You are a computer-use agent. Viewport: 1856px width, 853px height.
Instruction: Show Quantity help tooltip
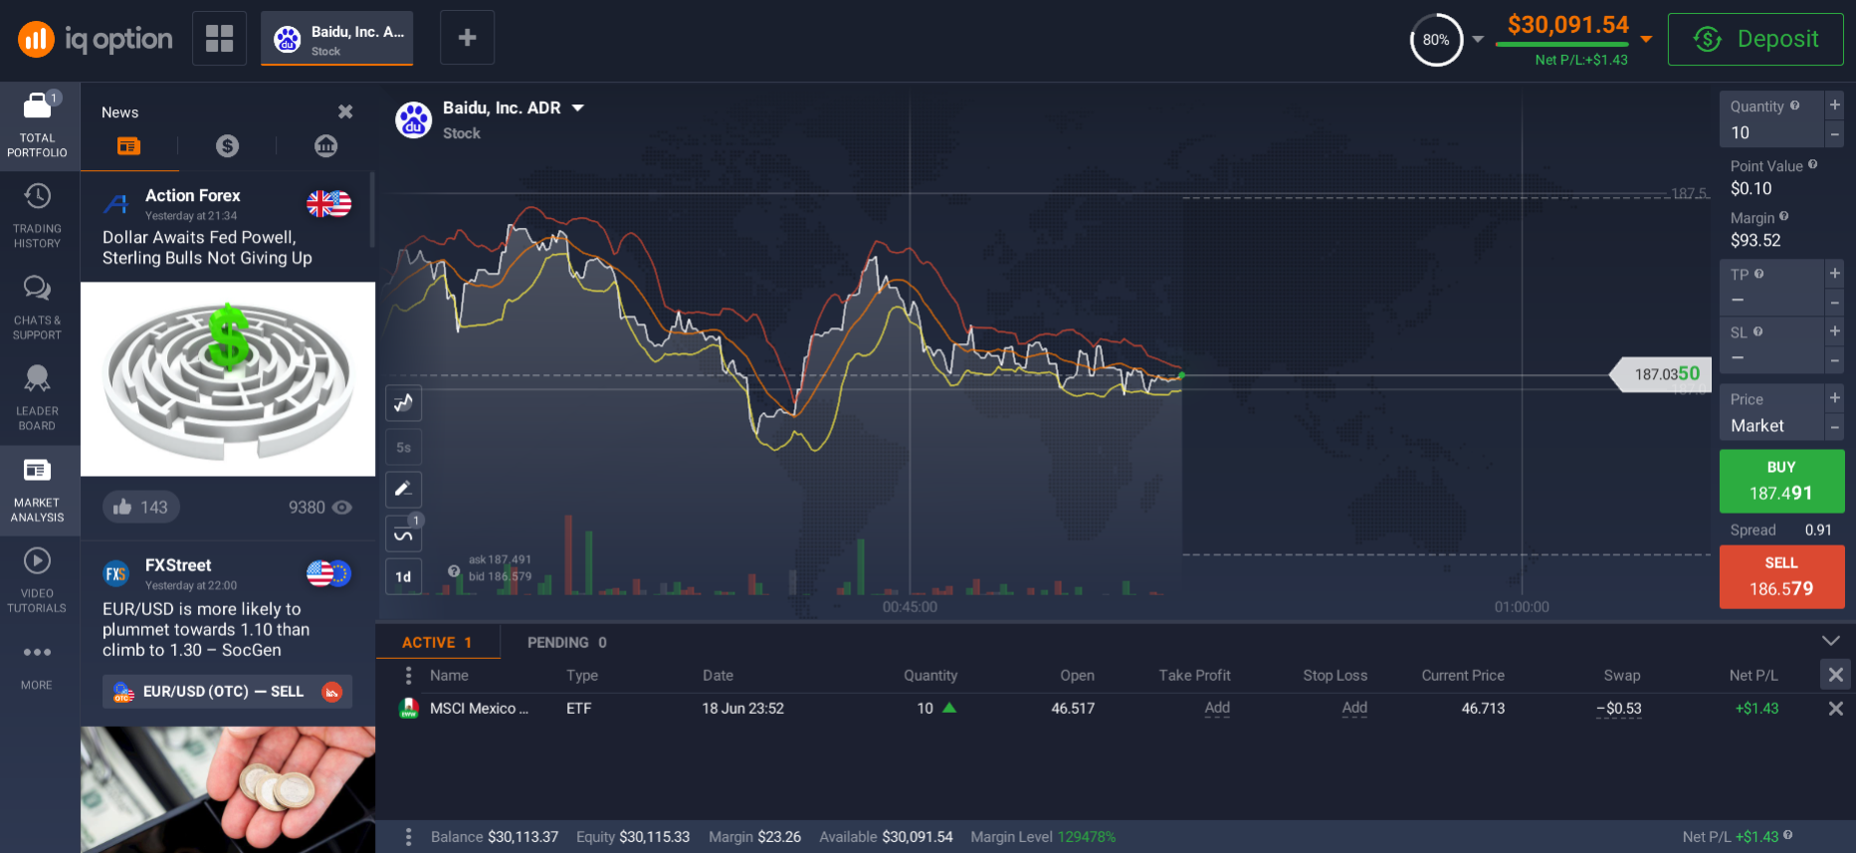click(x=1794, y=106)
